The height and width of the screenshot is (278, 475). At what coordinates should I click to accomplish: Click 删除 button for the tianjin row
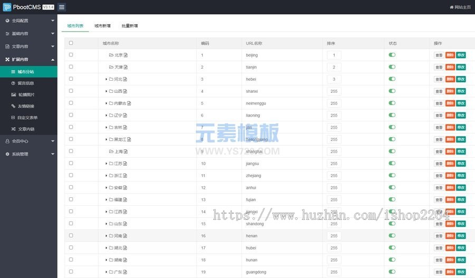pos(450,67)
